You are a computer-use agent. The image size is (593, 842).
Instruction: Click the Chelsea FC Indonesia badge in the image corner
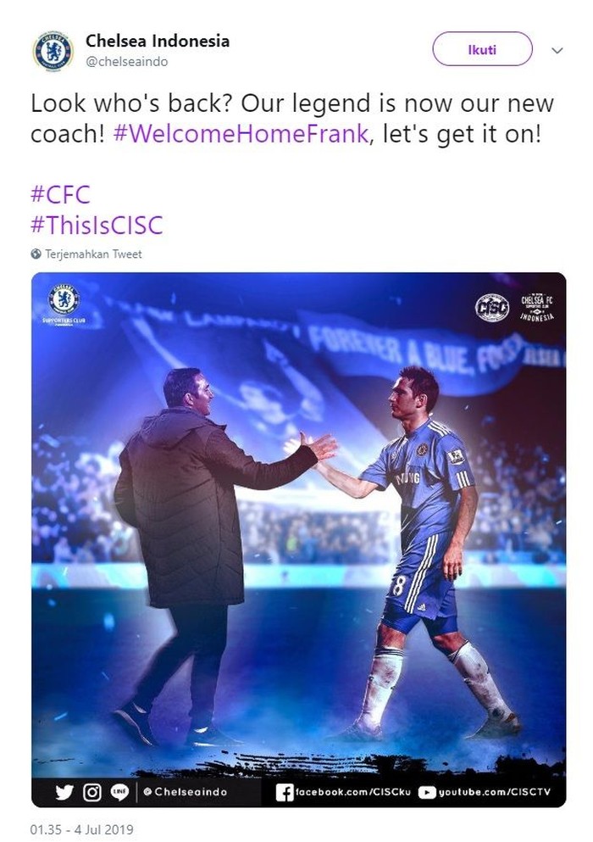point(537,307)
